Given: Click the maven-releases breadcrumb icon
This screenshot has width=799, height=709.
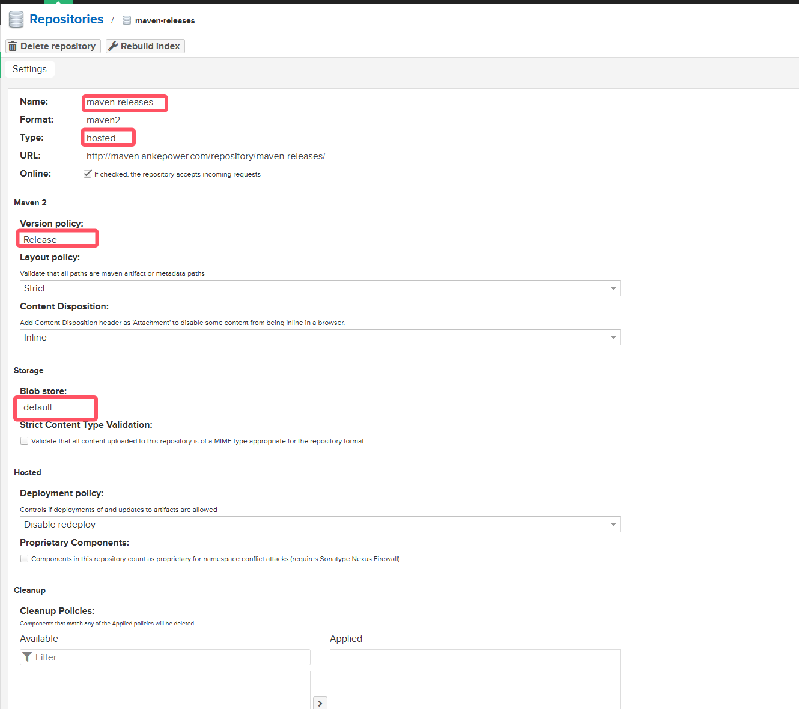Looking at the screenshot, I should tap(127, 20).
